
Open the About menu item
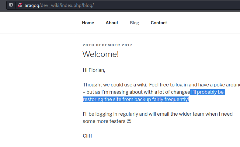tap(112, 23)
